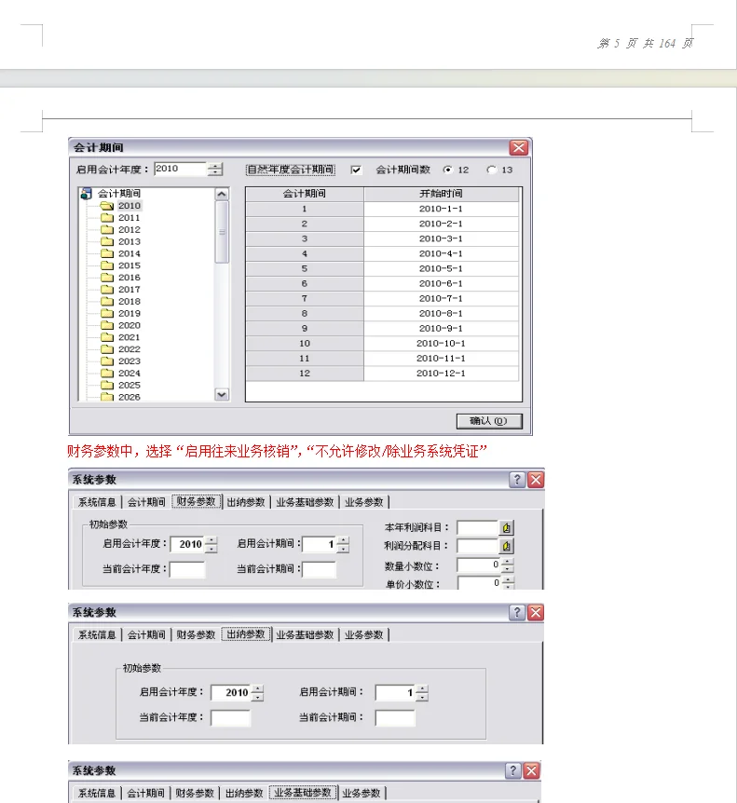Open 系统信息 tab in first 系统参数 dialog
The image size is (737, 803).
(97, 502)
